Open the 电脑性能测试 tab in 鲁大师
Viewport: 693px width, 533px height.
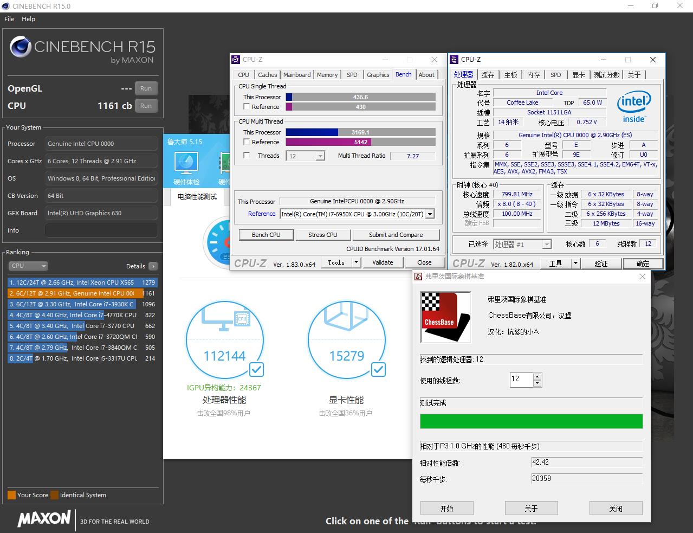click(x=197, y=196)
